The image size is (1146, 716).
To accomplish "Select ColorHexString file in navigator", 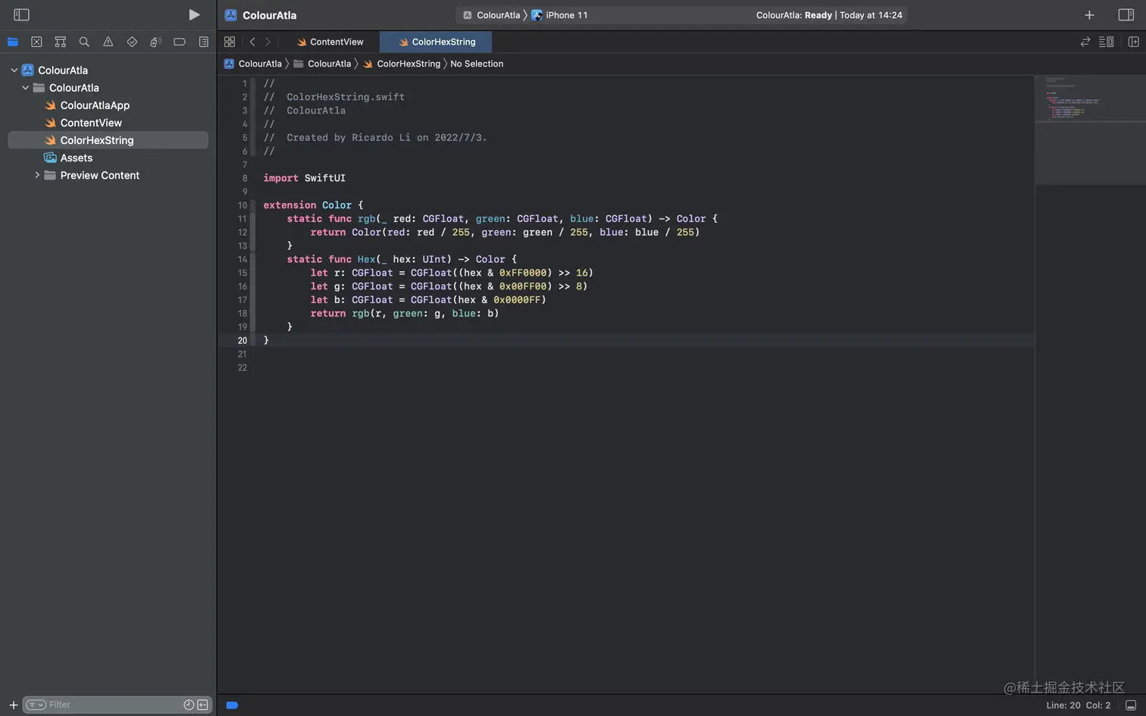I will (x=108, y=140).
